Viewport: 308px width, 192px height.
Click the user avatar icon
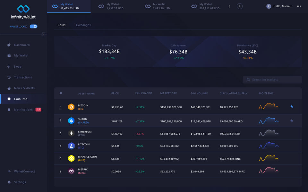(x=269, y=6)
